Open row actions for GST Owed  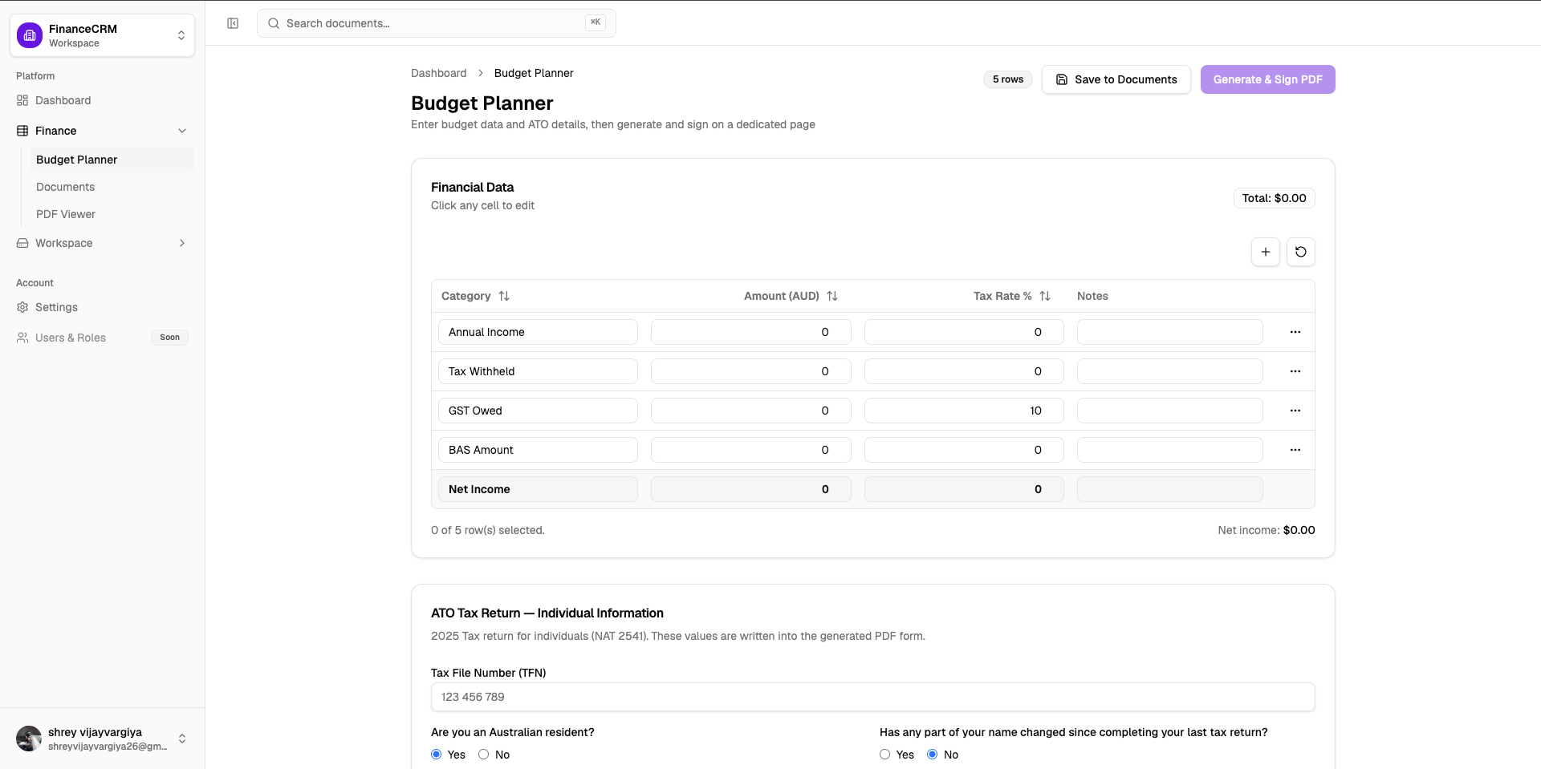1295,411
